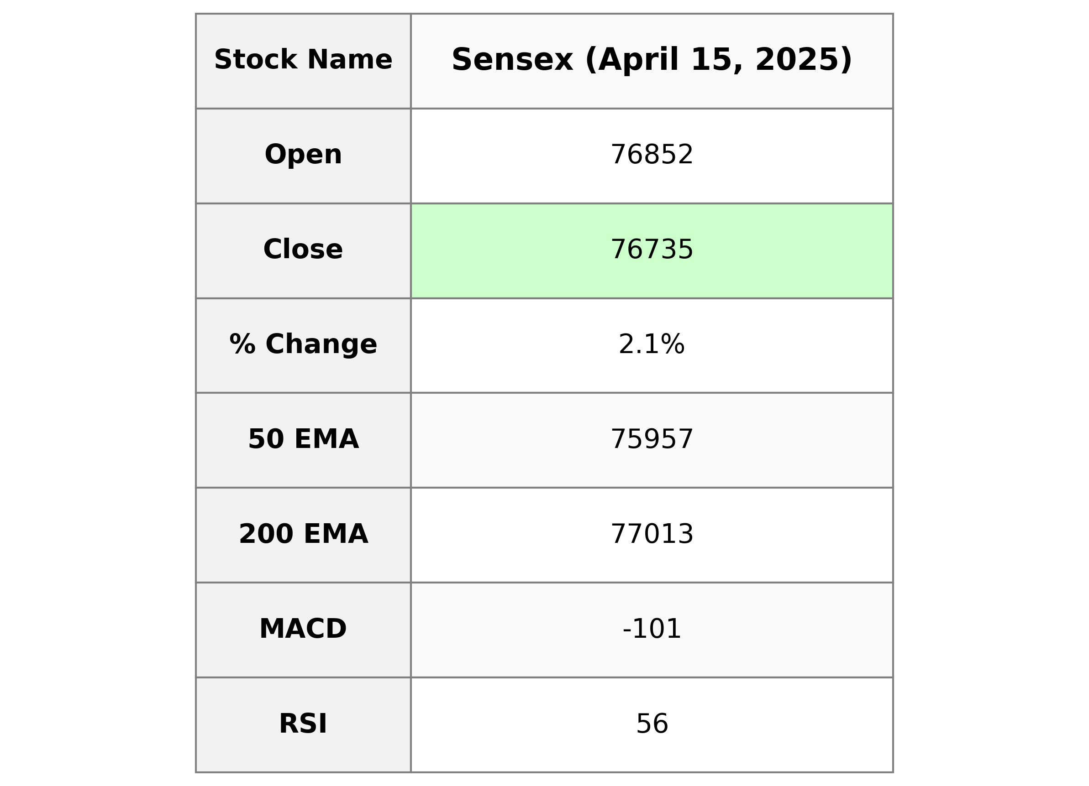Click the '200 EMA' row label
The width and height of the screenshot is (1089, 786).
click(x=303, y=534)
